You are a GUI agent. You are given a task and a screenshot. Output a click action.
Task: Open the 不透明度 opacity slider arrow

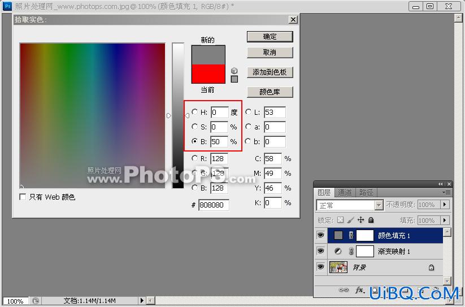(x=445, y=205)
